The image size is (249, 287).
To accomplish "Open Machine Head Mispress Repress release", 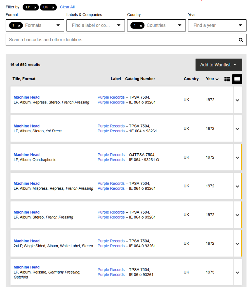I will 27,183.
